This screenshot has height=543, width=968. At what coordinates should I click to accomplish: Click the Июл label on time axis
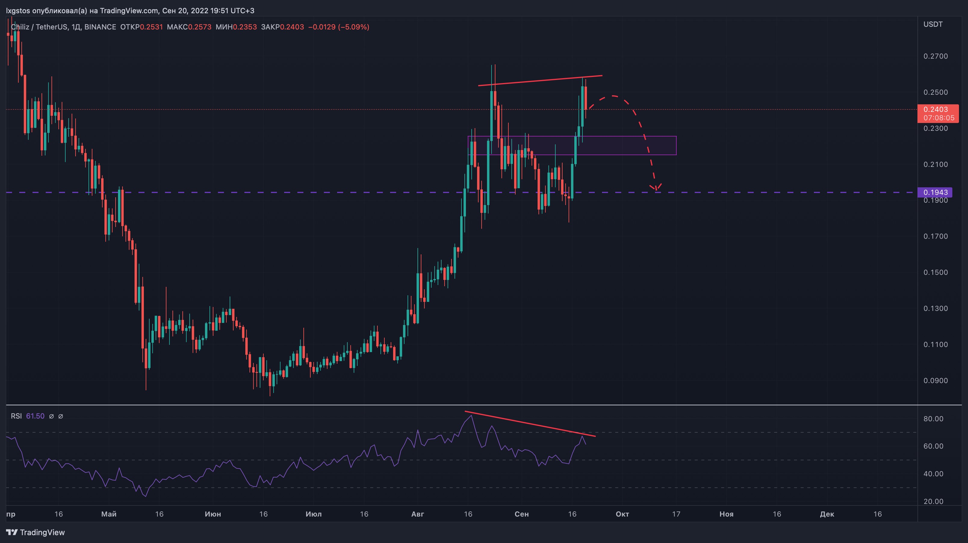point(313,514)
